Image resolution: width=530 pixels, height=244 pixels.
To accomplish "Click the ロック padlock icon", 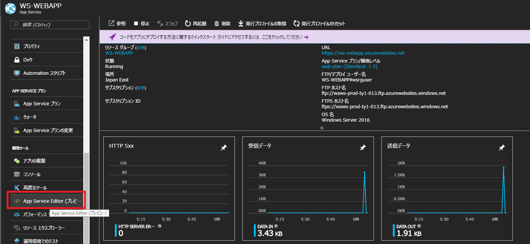I will click(17, 60).
